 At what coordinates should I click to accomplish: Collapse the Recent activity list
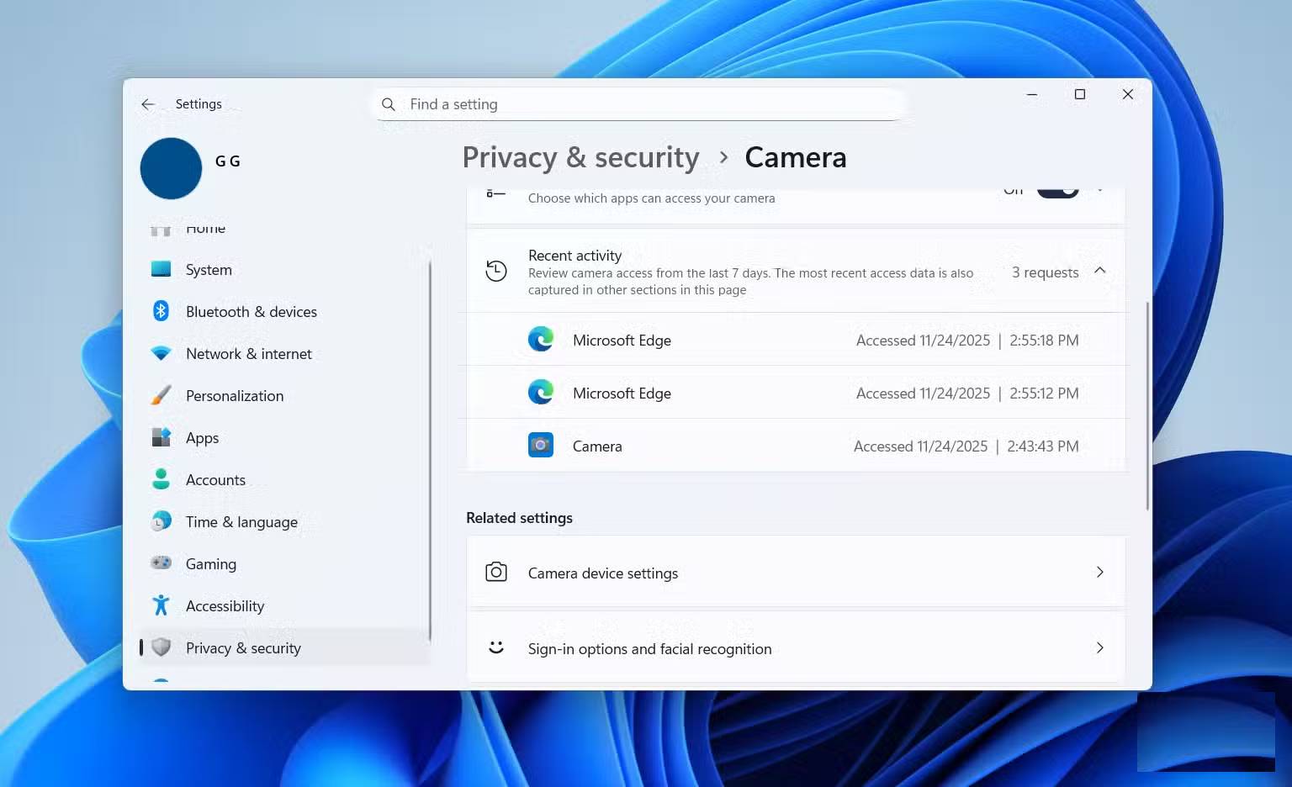(1100, 272)
